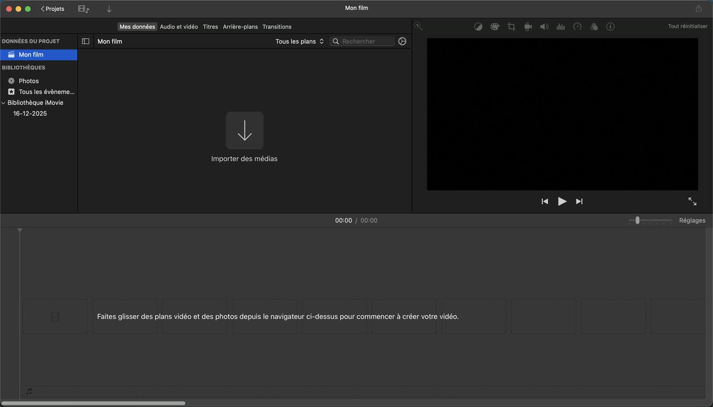Screen dimensions: 713x407
Task: Click the 00:00 current timecode
Action: pyautogui.click(x=344, y=220)
